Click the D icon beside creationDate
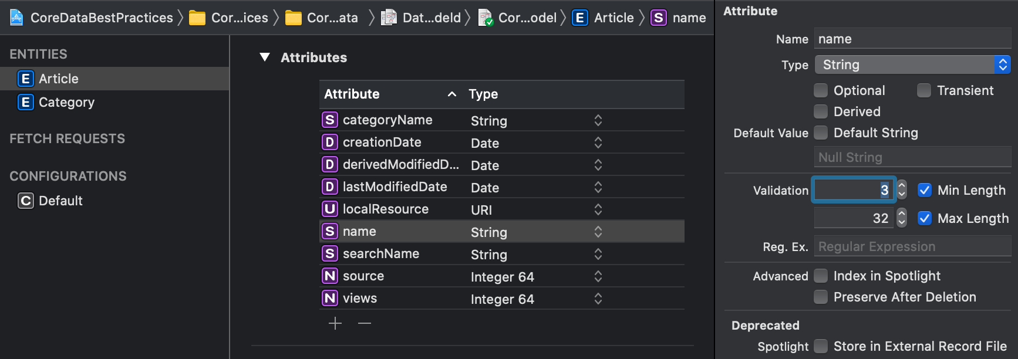The width and height of the screenshot is (1018, 359). coord(330,142)
